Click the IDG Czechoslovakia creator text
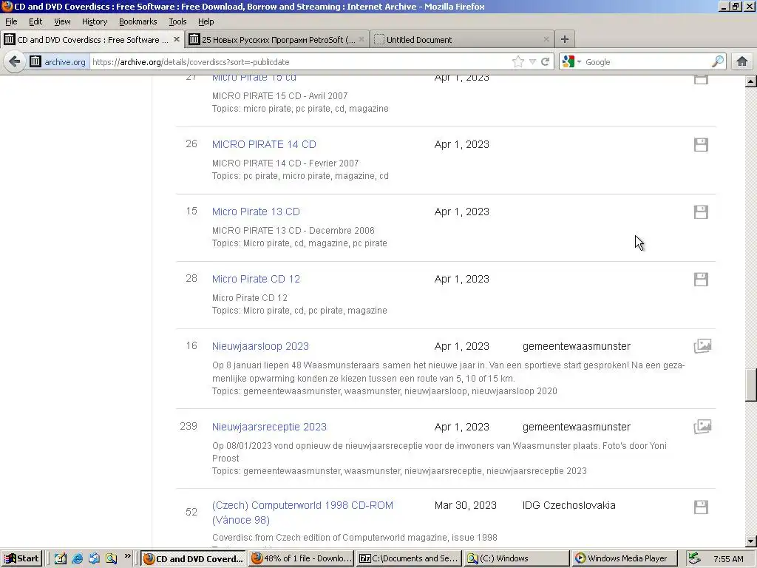757x568 pixels. coord(568,505)
